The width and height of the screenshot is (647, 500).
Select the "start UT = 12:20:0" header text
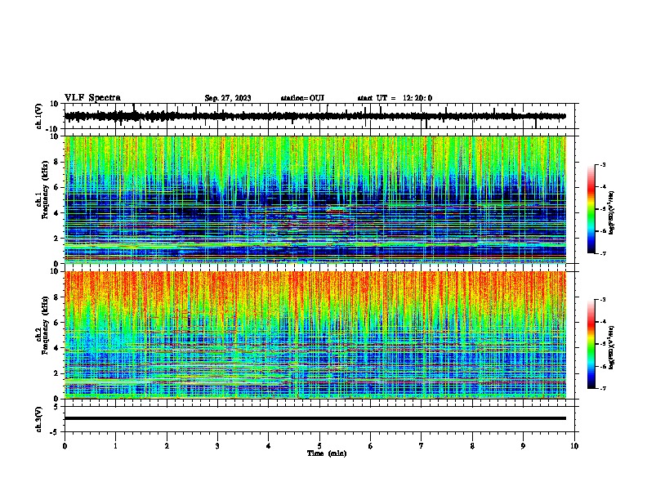pyautogui.click(x=395, y=98)
